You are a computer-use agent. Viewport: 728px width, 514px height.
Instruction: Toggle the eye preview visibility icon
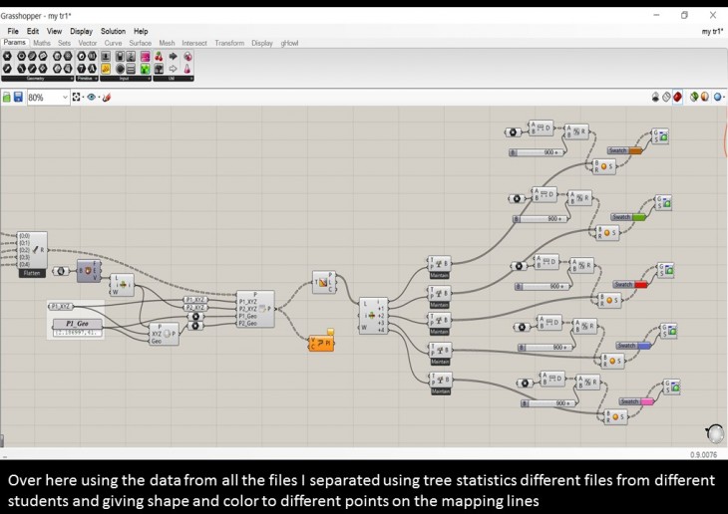pyautogui.click(x=92, y=98)
